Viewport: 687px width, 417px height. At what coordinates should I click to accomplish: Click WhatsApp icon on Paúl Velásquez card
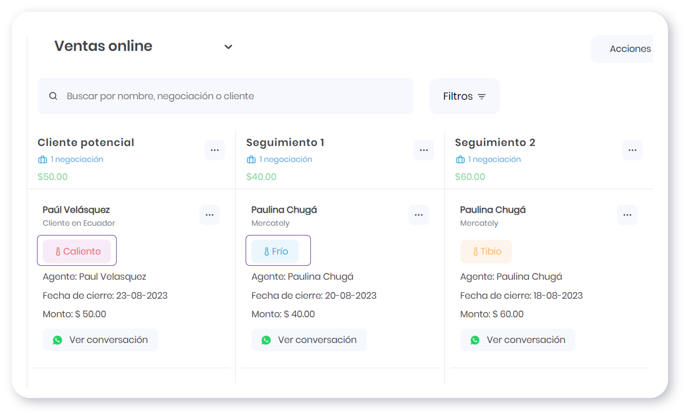pos(58,340)
